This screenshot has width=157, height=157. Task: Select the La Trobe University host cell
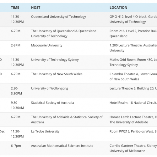tap(45, 131)
